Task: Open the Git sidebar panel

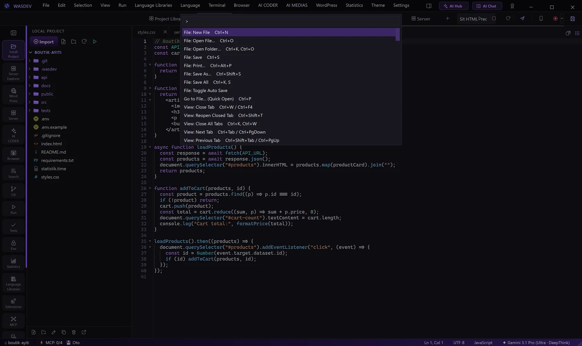Action: pos(14,191)
